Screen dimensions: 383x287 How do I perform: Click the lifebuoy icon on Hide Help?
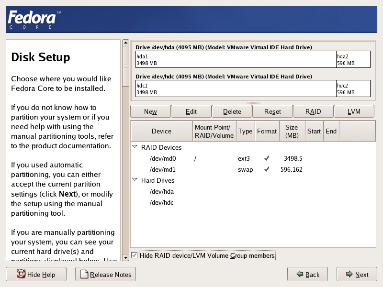click(21, 274)
